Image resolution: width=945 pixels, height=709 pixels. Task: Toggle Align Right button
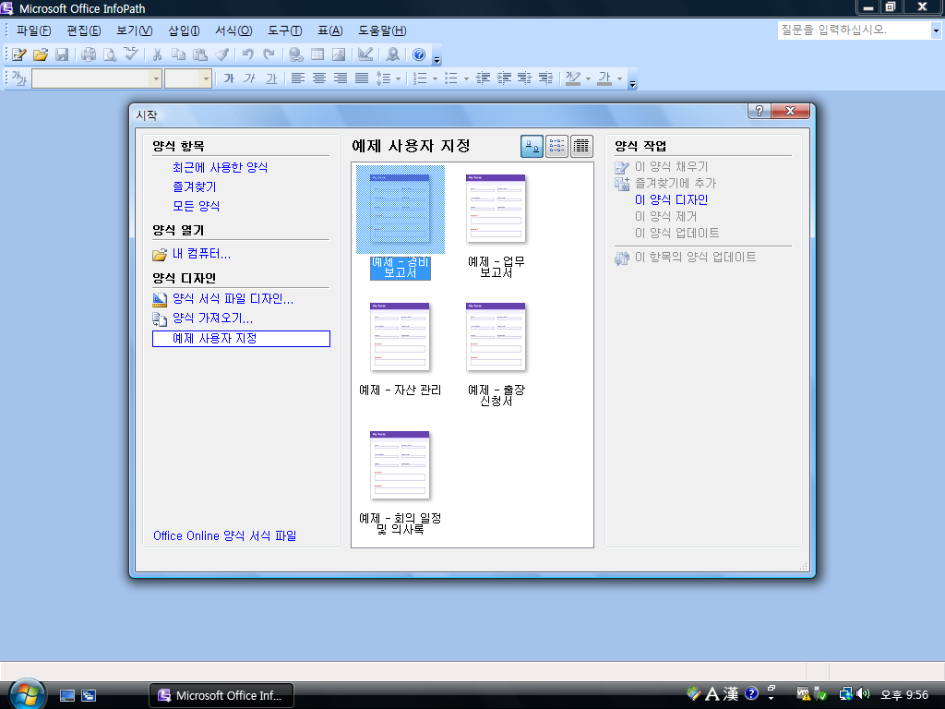tap(341, 78)
